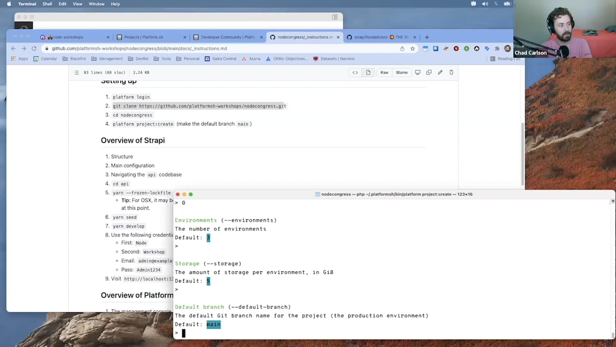This screenshot has height=347, width=616.
Task: Open the DevRel bookmarks folder
Action: pos(138,58)
